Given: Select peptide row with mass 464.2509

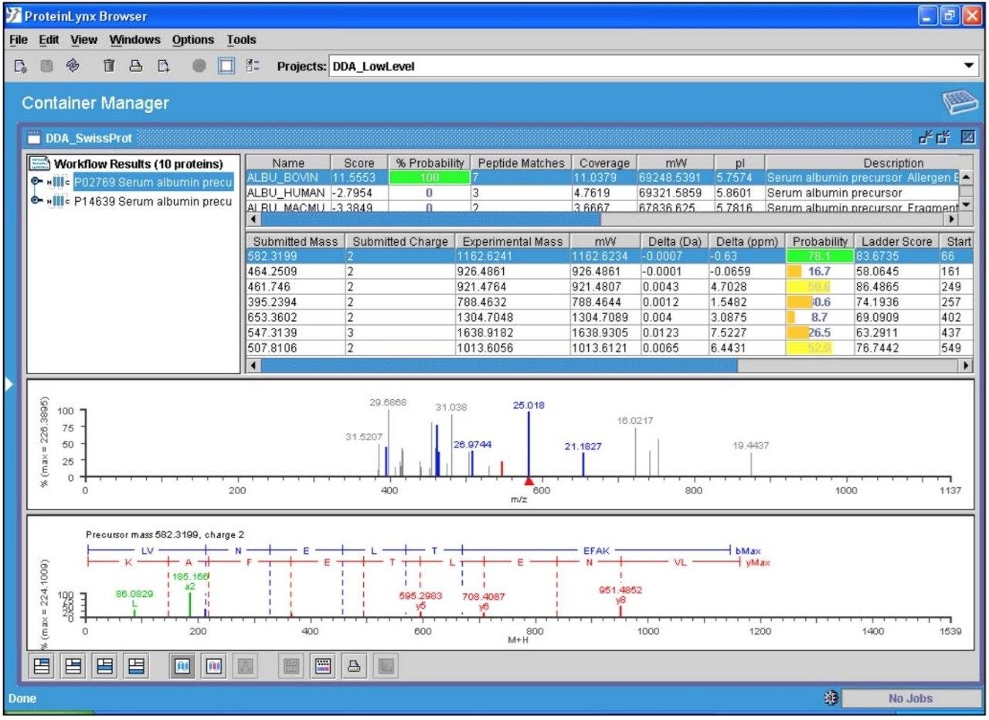Looking at the screenshot, I should click(609, 271).
